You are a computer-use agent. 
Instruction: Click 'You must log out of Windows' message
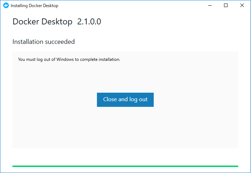[x=69, y=59]
